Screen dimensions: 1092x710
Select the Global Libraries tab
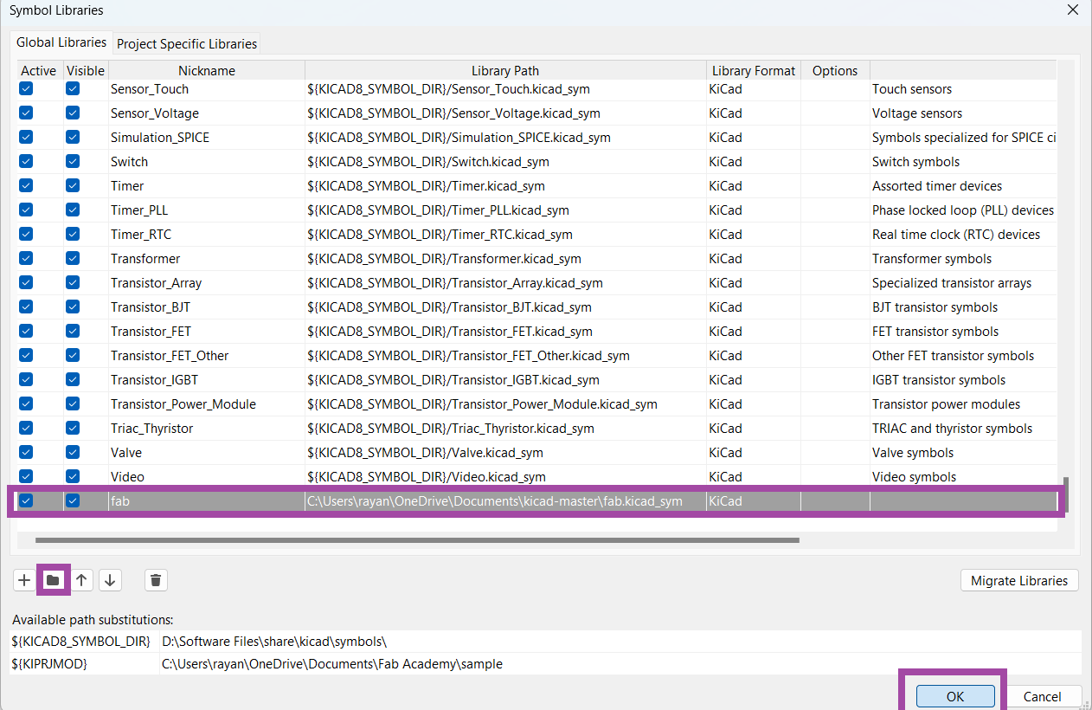click(61, 42)
